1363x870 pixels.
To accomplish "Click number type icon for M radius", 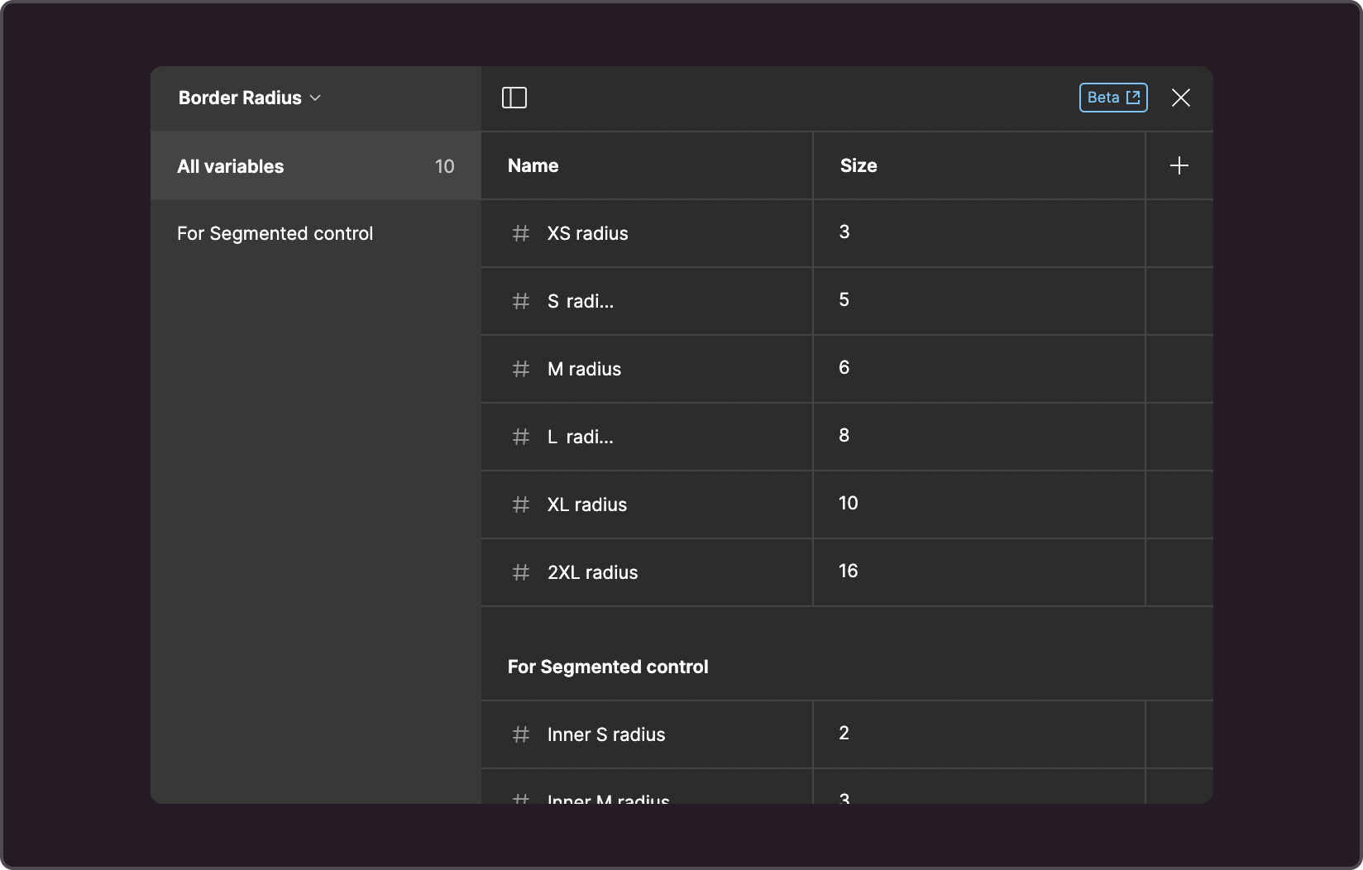I will click(x=521, y=369).
